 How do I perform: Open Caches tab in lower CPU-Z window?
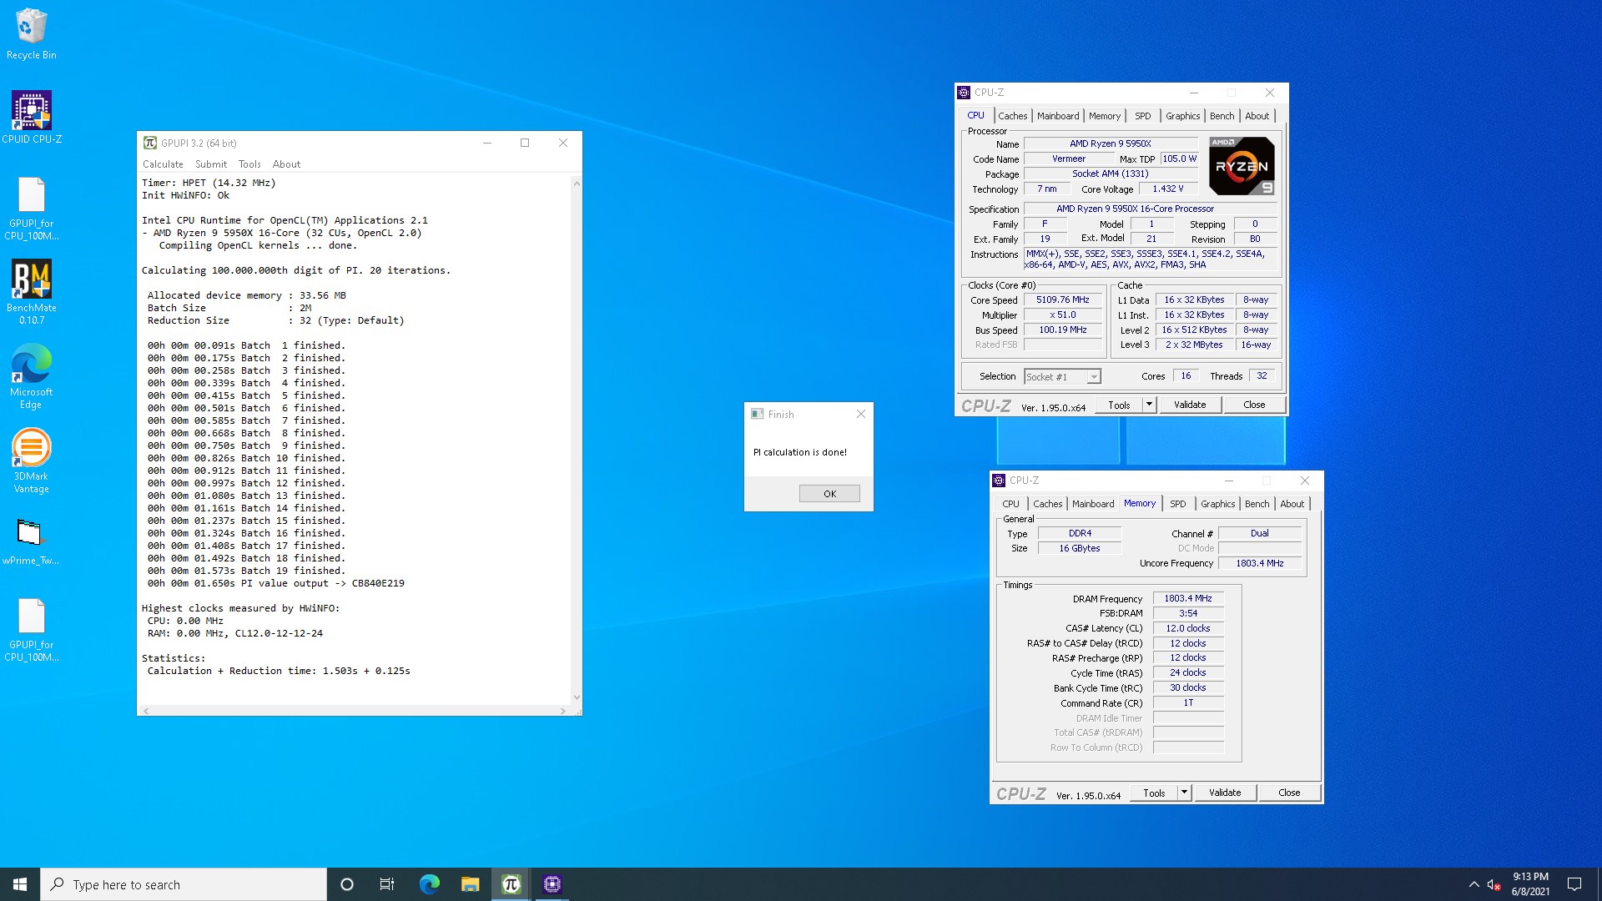[1047, 504]
